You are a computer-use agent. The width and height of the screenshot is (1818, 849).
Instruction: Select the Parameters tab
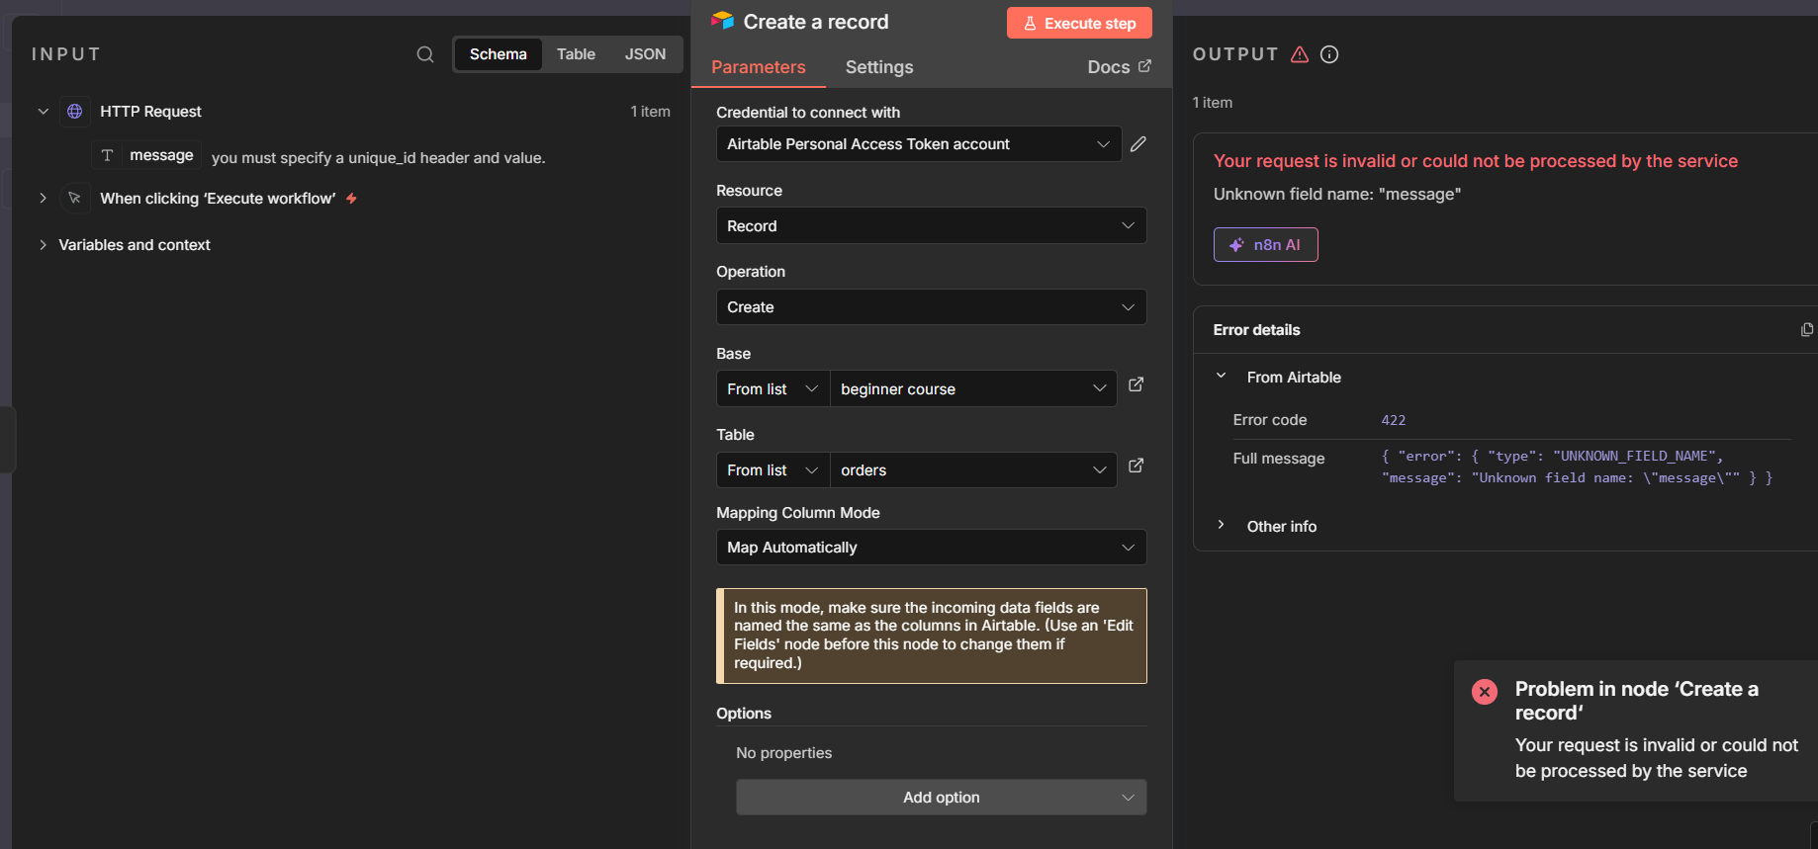tap(758, 67)
